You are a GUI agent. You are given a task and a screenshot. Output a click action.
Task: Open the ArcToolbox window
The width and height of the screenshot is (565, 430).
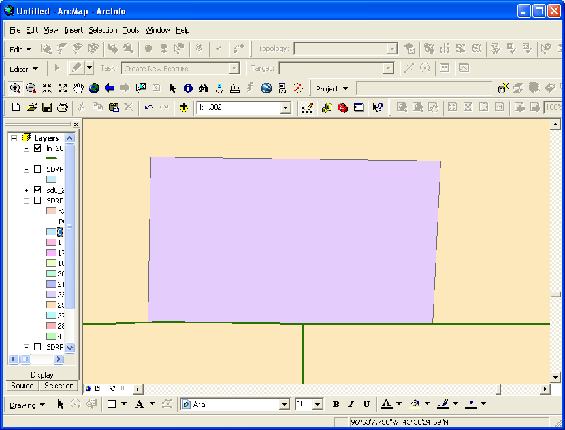coord(343,108)
